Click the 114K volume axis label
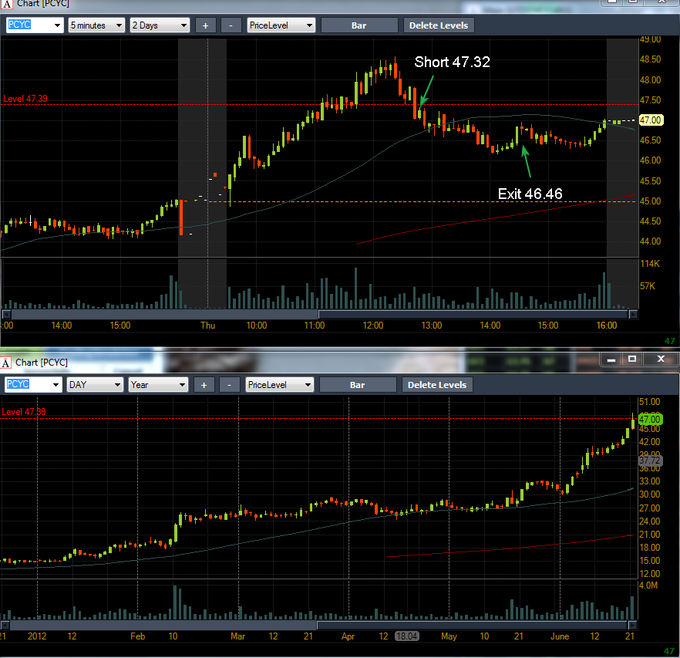680x658 pixels. click(x=650, y=264)
